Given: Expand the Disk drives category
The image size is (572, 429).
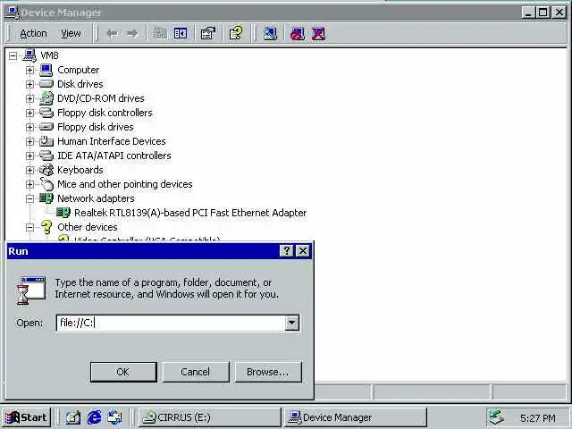Looking at the screenshot, I should click(x=29, y=84).
